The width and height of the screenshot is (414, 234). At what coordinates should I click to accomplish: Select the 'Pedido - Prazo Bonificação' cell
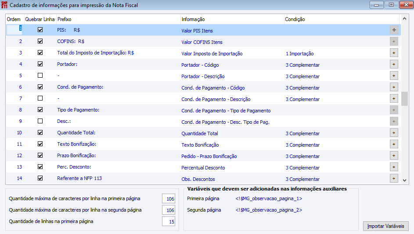coord(209,156)
